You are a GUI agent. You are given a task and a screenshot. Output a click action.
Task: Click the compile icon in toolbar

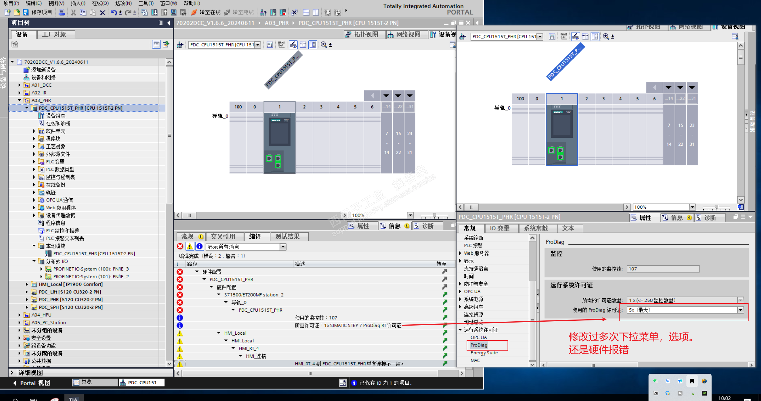[x=145, y=12]
